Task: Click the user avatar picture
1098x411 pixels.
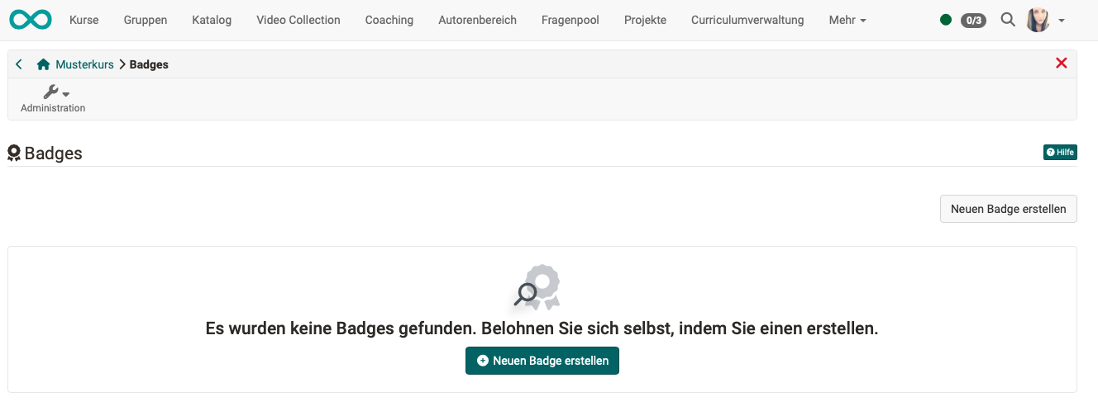Action: click(1037, 20)
